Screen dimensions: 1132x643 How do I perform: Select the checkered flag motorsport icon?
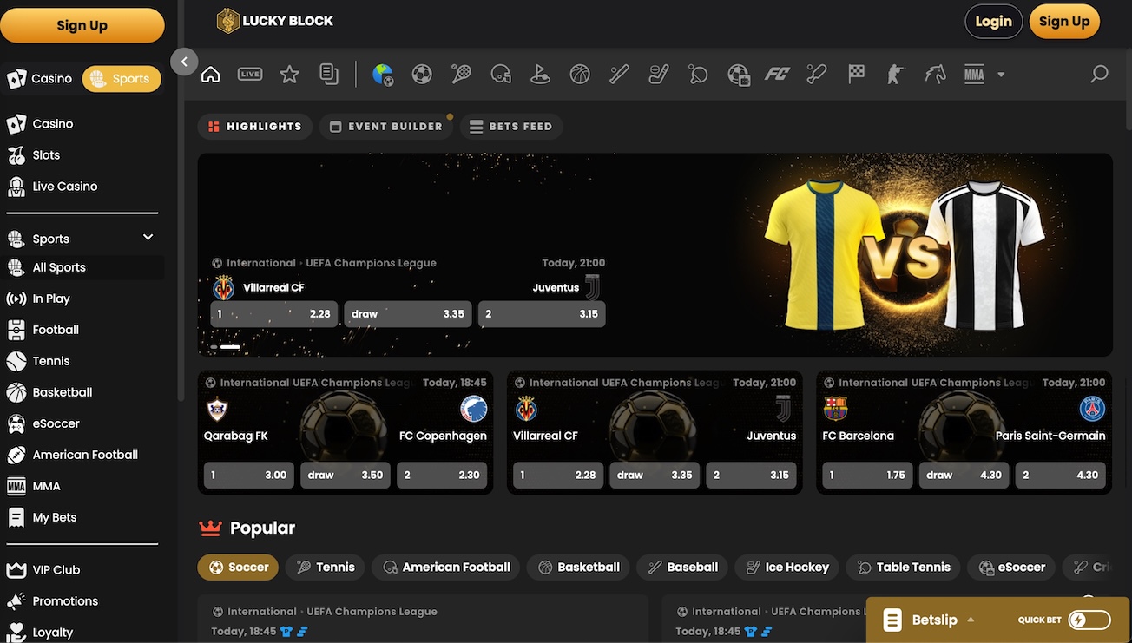(x=856, y=75)
